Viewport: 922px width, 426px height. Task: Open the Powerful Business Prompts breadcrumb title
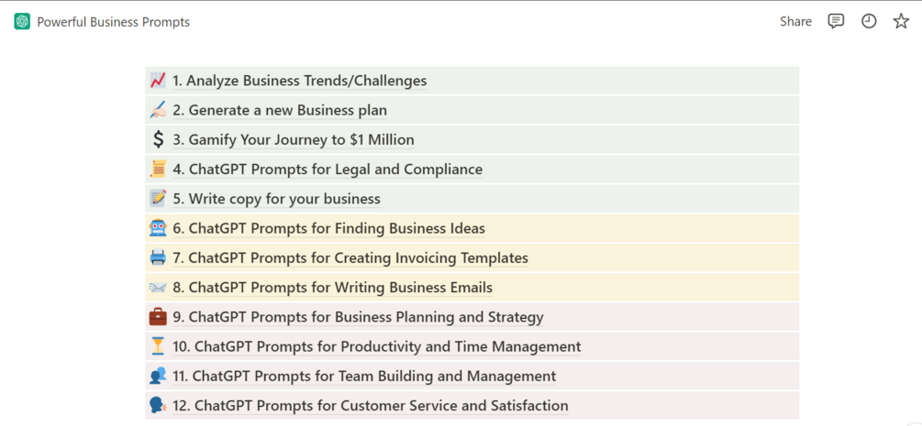[x=113, y=22]
